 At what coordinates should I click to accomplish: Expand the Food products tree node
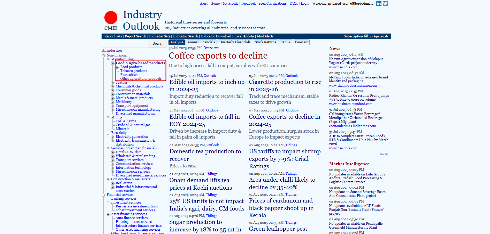117,67
